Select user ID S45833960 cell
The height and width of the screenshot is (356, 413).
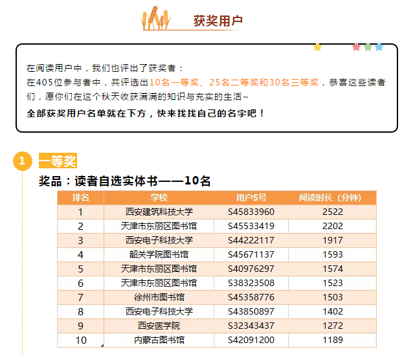251,212
